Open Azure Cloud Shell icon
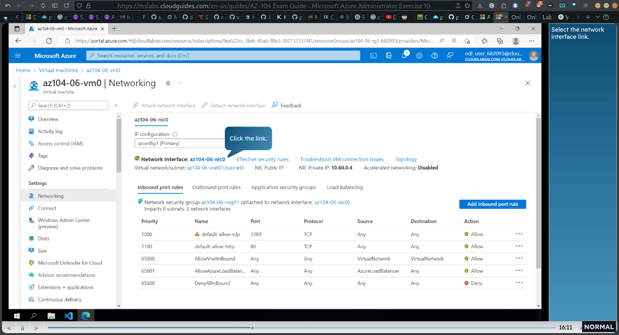 [373, 56]
